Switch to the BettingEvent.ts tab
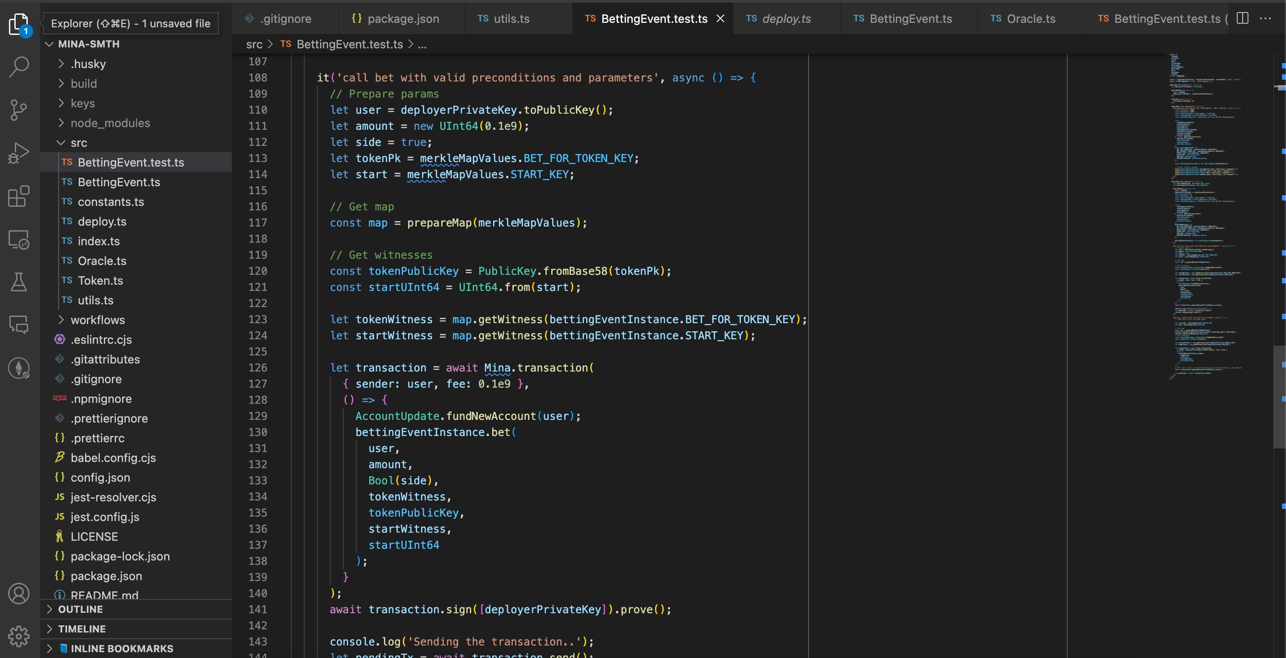1286x658 pixels. 909,18
